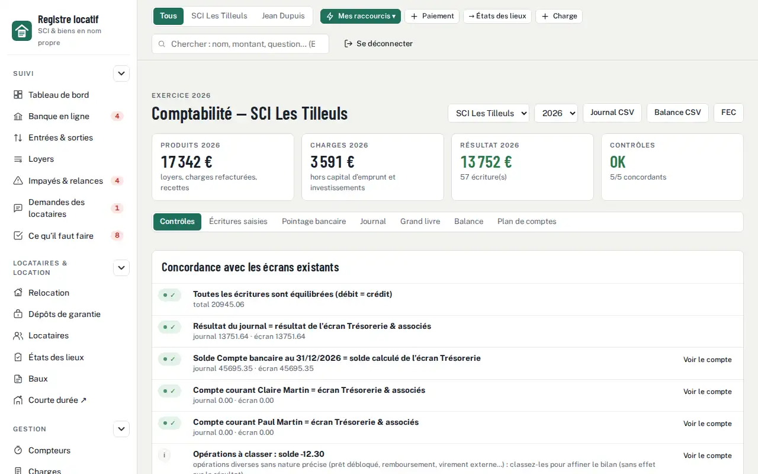Image resolution: width=758 pixels, height=474 pixels.
Task: Open Tableau de bord grid icon
Action: pyautogui.click(x=18, y=95)
